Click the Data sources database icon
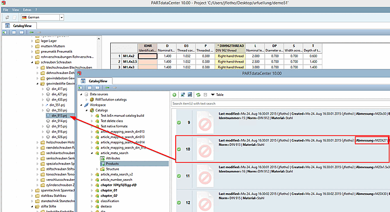 point(85,94)
